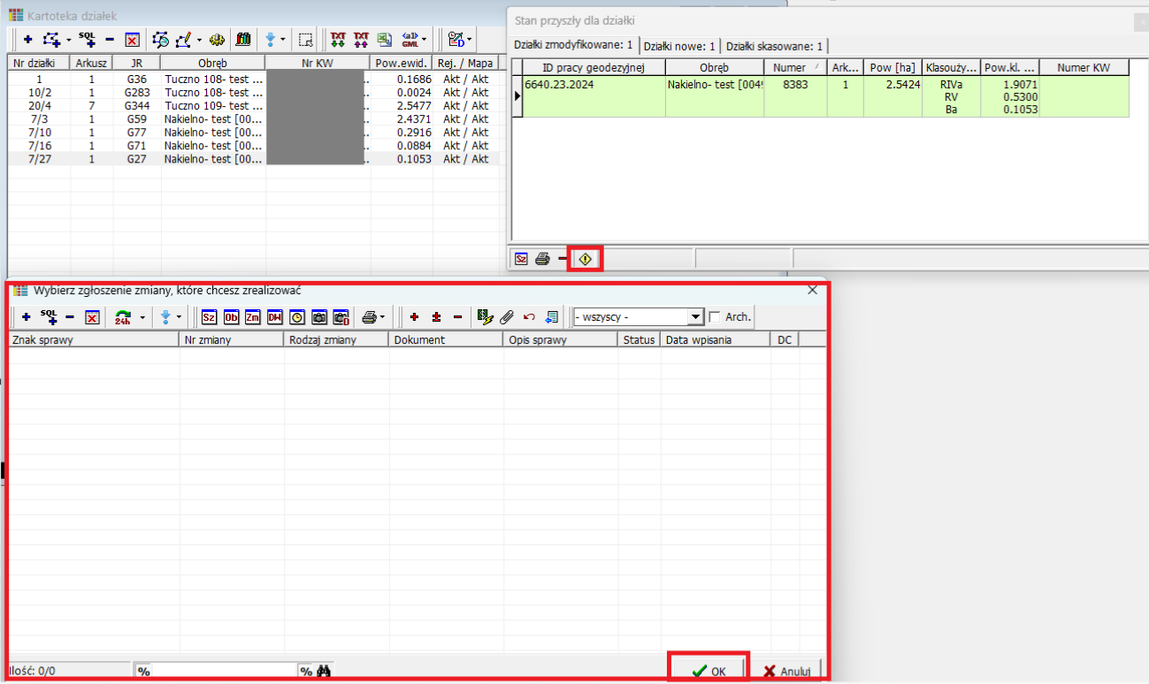The width and height of the screenshot is (1149, 684).
Task: Click the paperclip attachment icon
Action: coord(507,317)
